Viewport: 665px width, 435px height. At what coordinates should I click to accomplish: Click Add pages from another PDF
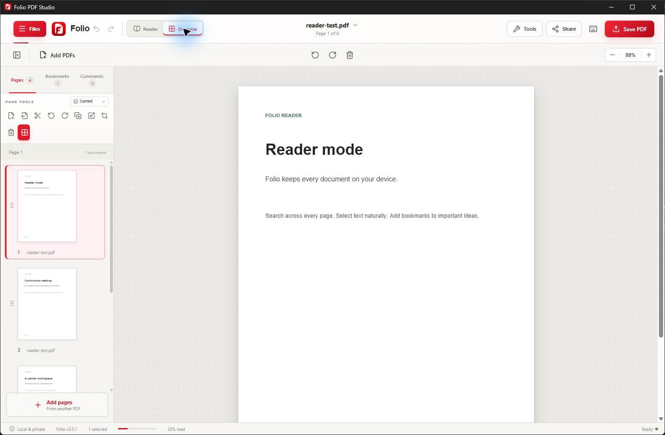[57, 405]
